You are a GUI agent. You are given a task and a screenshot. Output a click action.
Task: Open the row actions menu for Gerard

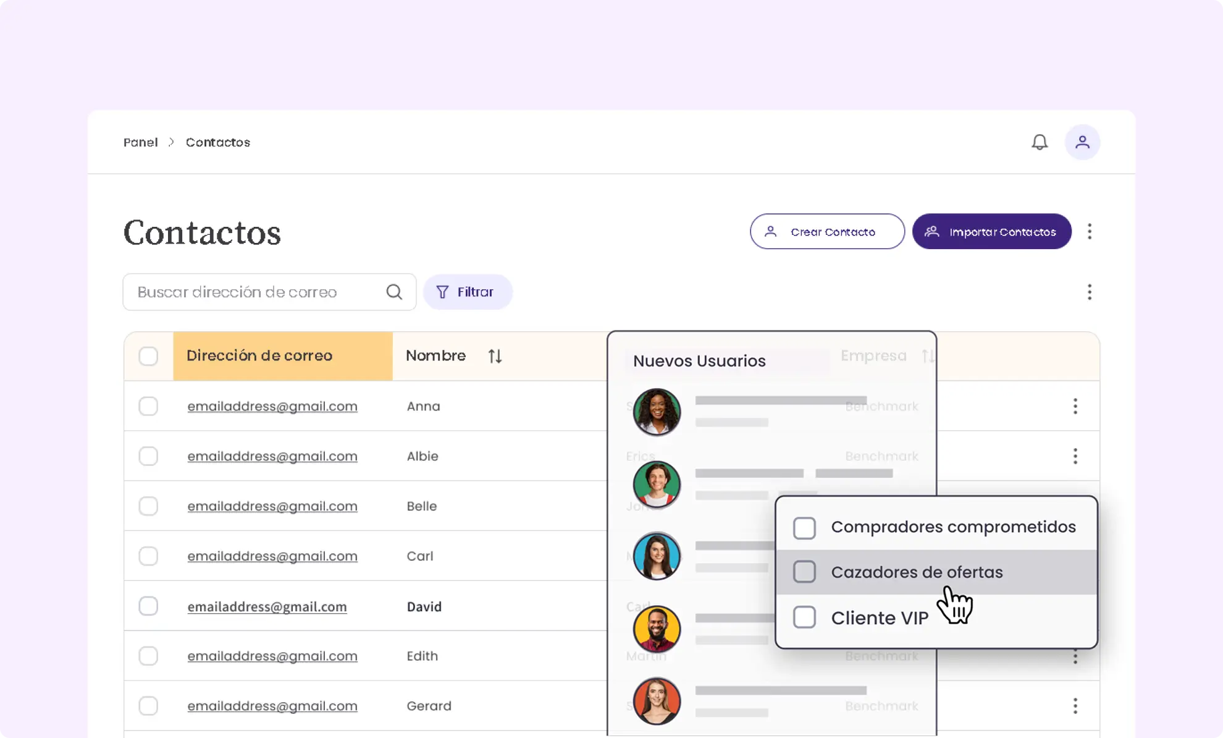click(x=1075, y=705)
